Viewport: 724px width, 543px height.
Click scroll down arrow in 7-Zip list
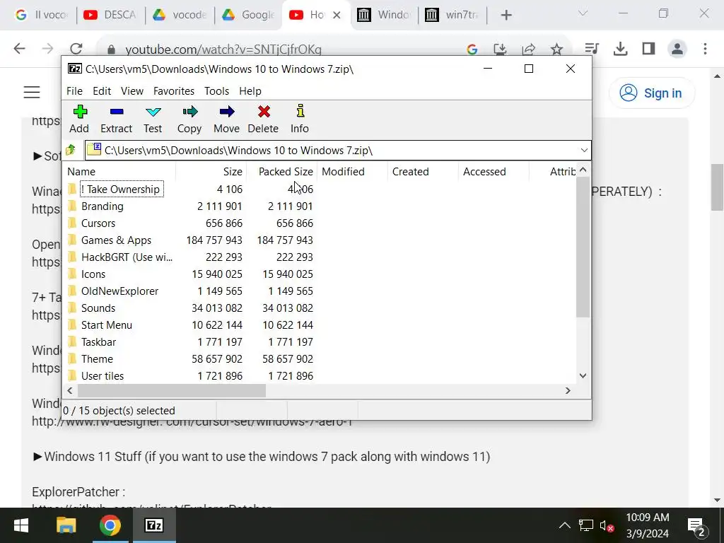583,376
